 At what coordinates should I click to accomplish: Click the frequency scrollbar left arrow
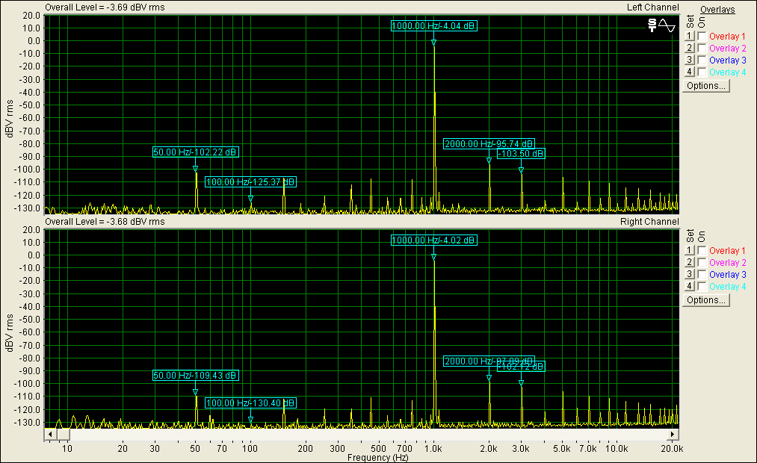point(50,435)
